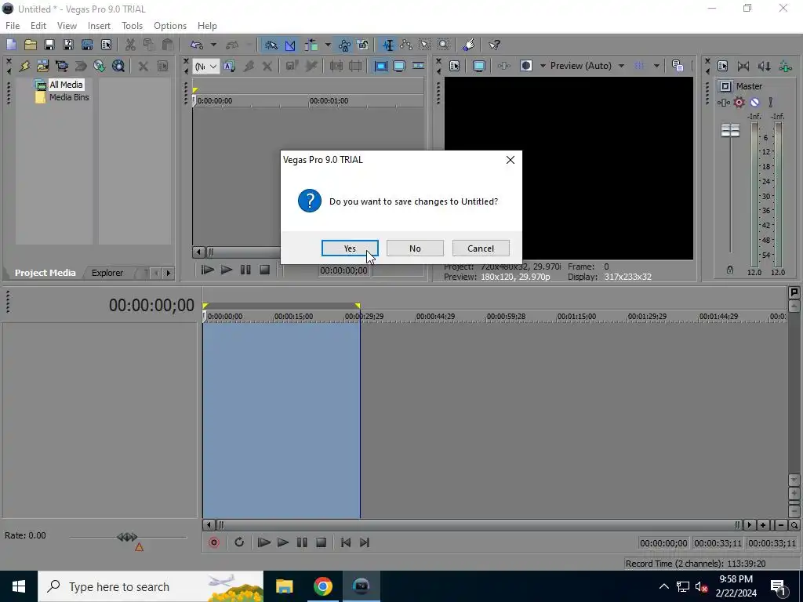Toggle Split Screen View in preview
The image size is (803, 602).
526,66
